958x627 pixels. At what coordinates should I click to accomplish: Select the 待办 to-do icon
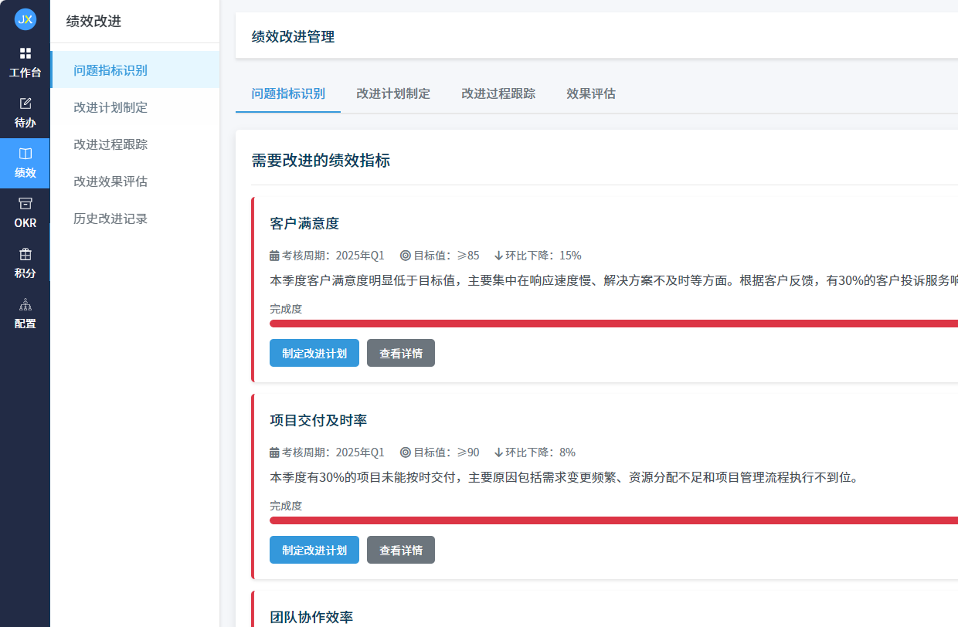[x=25, y=112]
